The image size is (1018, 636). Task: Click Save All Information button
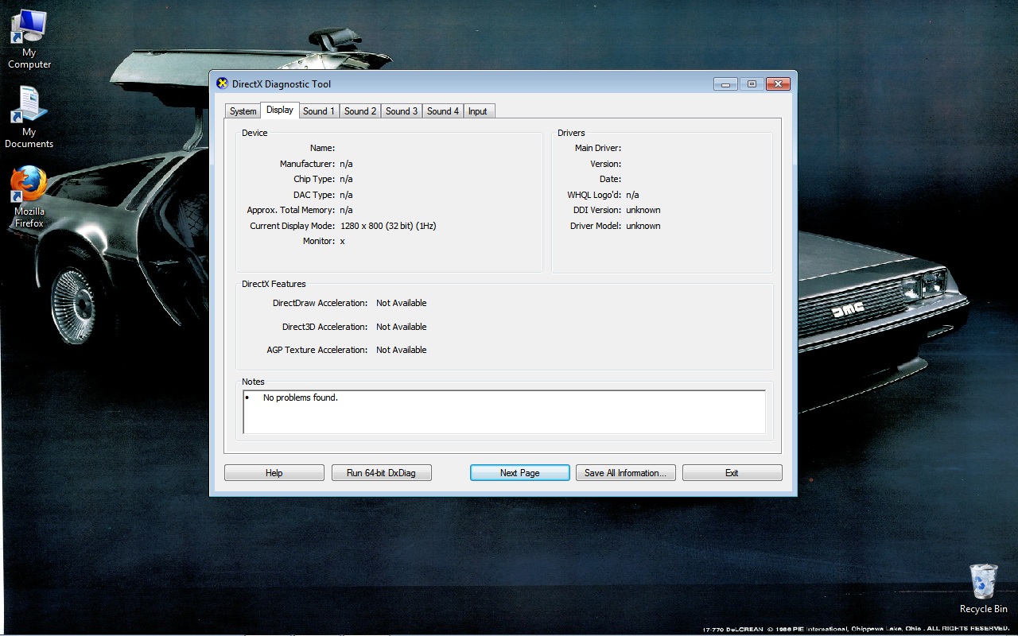pos(626,473)
